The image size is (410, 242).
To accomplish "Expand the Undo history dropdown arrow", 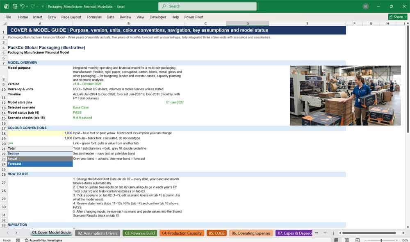I will (x=27, y=6).
